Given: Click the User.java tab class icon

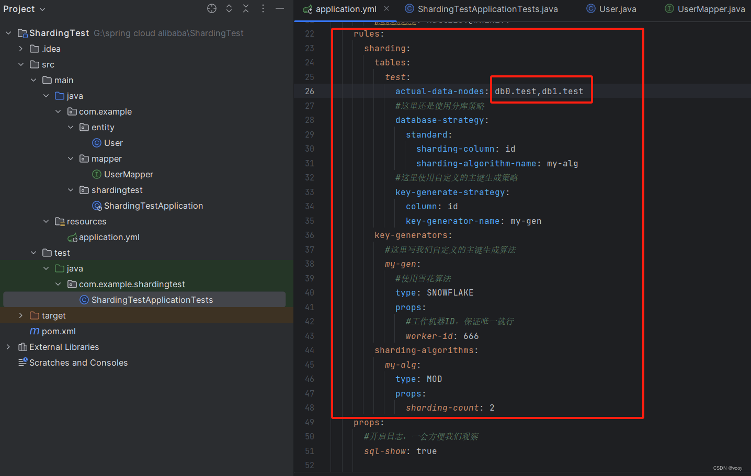Looking at the screenshot, I should click(x=591, y=8).
